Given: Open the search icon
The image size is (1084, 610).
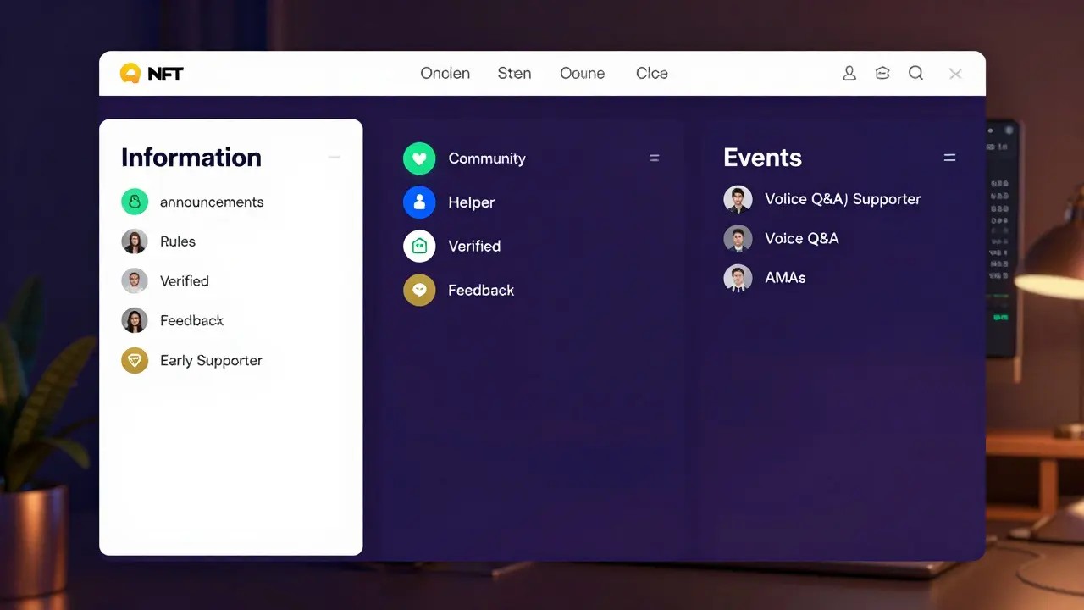Looking at the screenshot, I should click(x=916, y=74).
